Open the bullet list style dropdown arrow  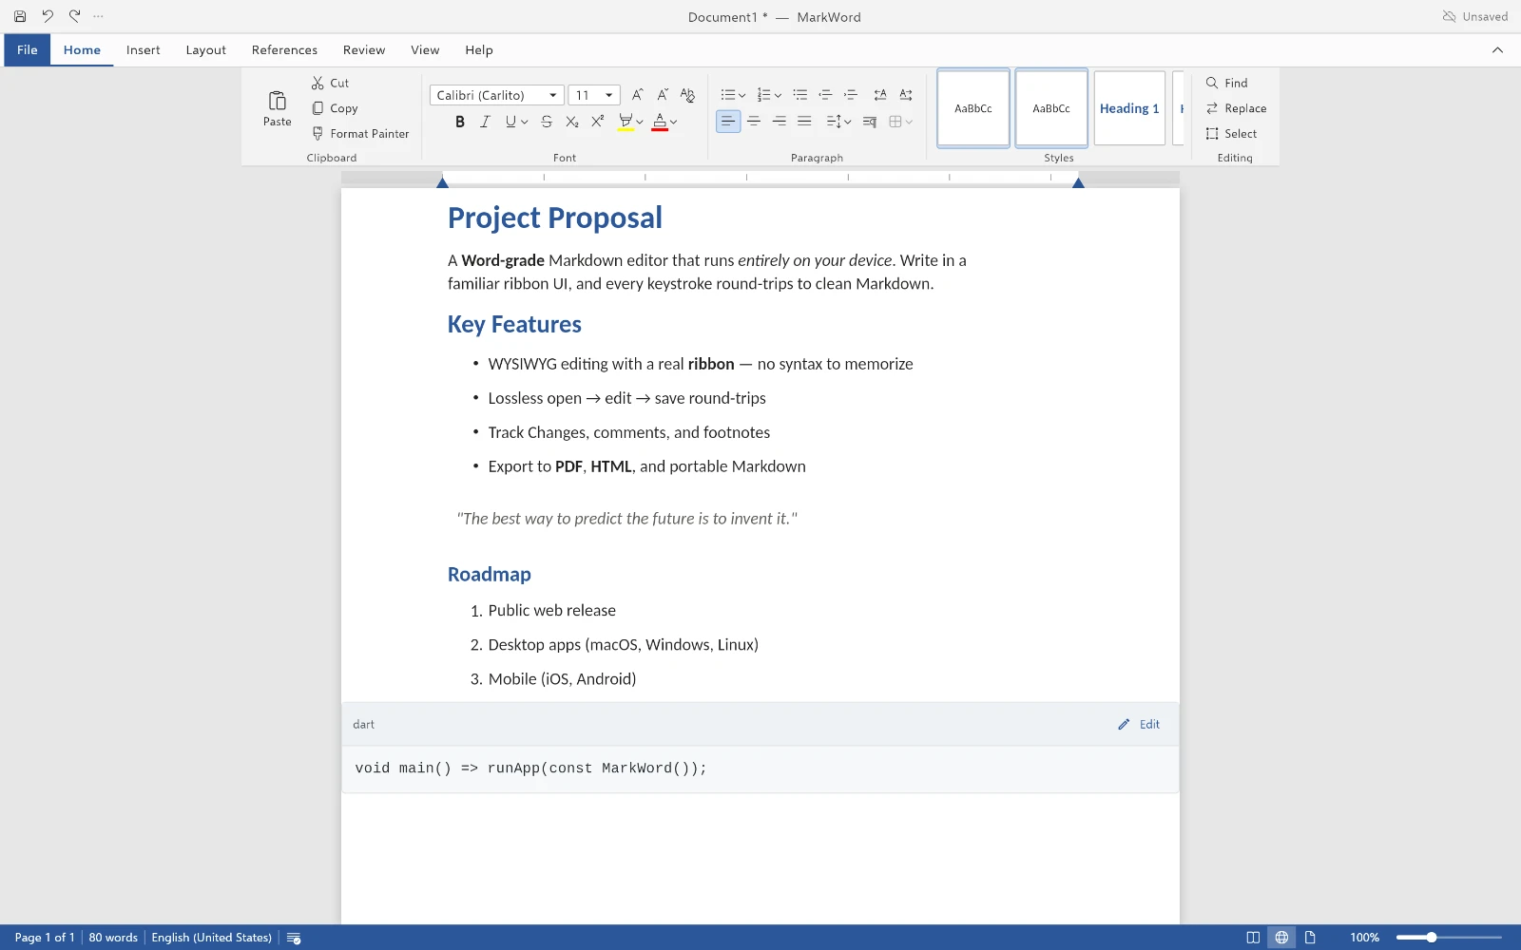coord(742,95)
